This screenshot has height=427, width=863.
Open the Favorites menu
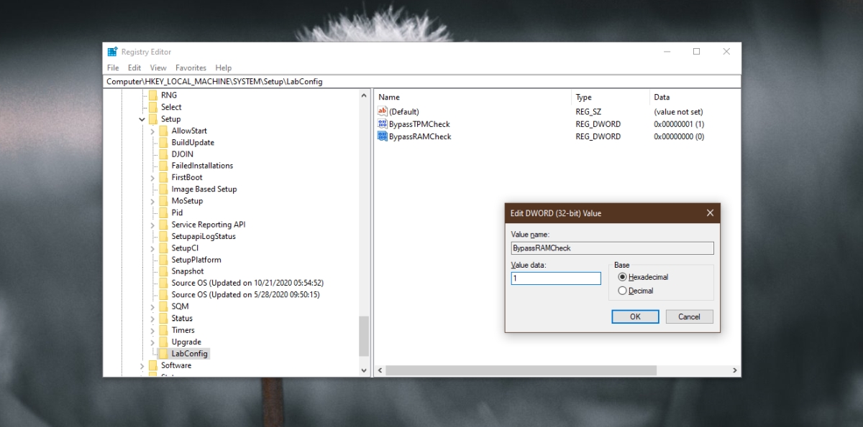[191, 67]
